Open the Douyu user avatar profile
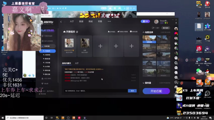Screen dimensions: 214x120 (x=156, y=22)
